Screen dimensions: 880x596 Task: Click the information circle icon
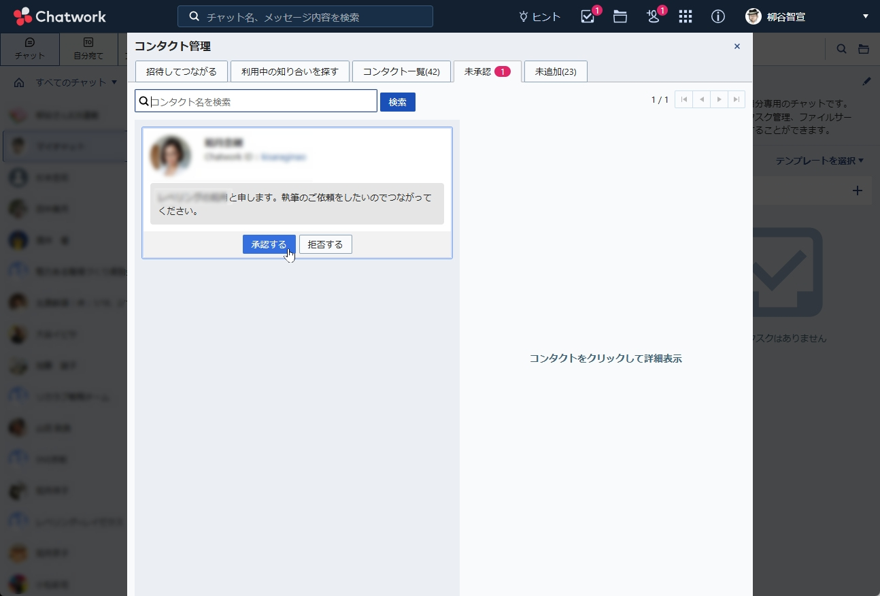click(717, 17)
